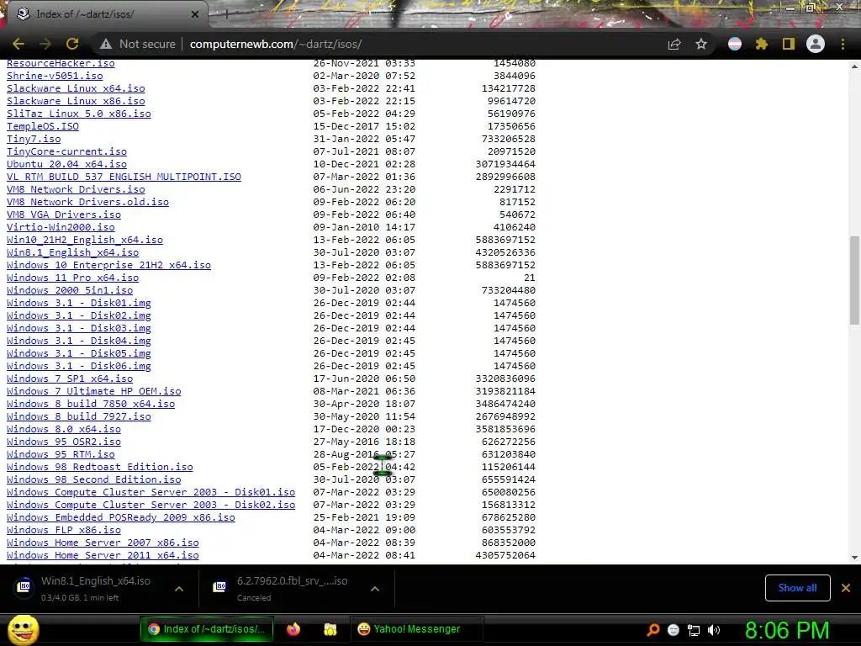Open the Win10_21H2_English_x64.iso link

coord(85,240)
